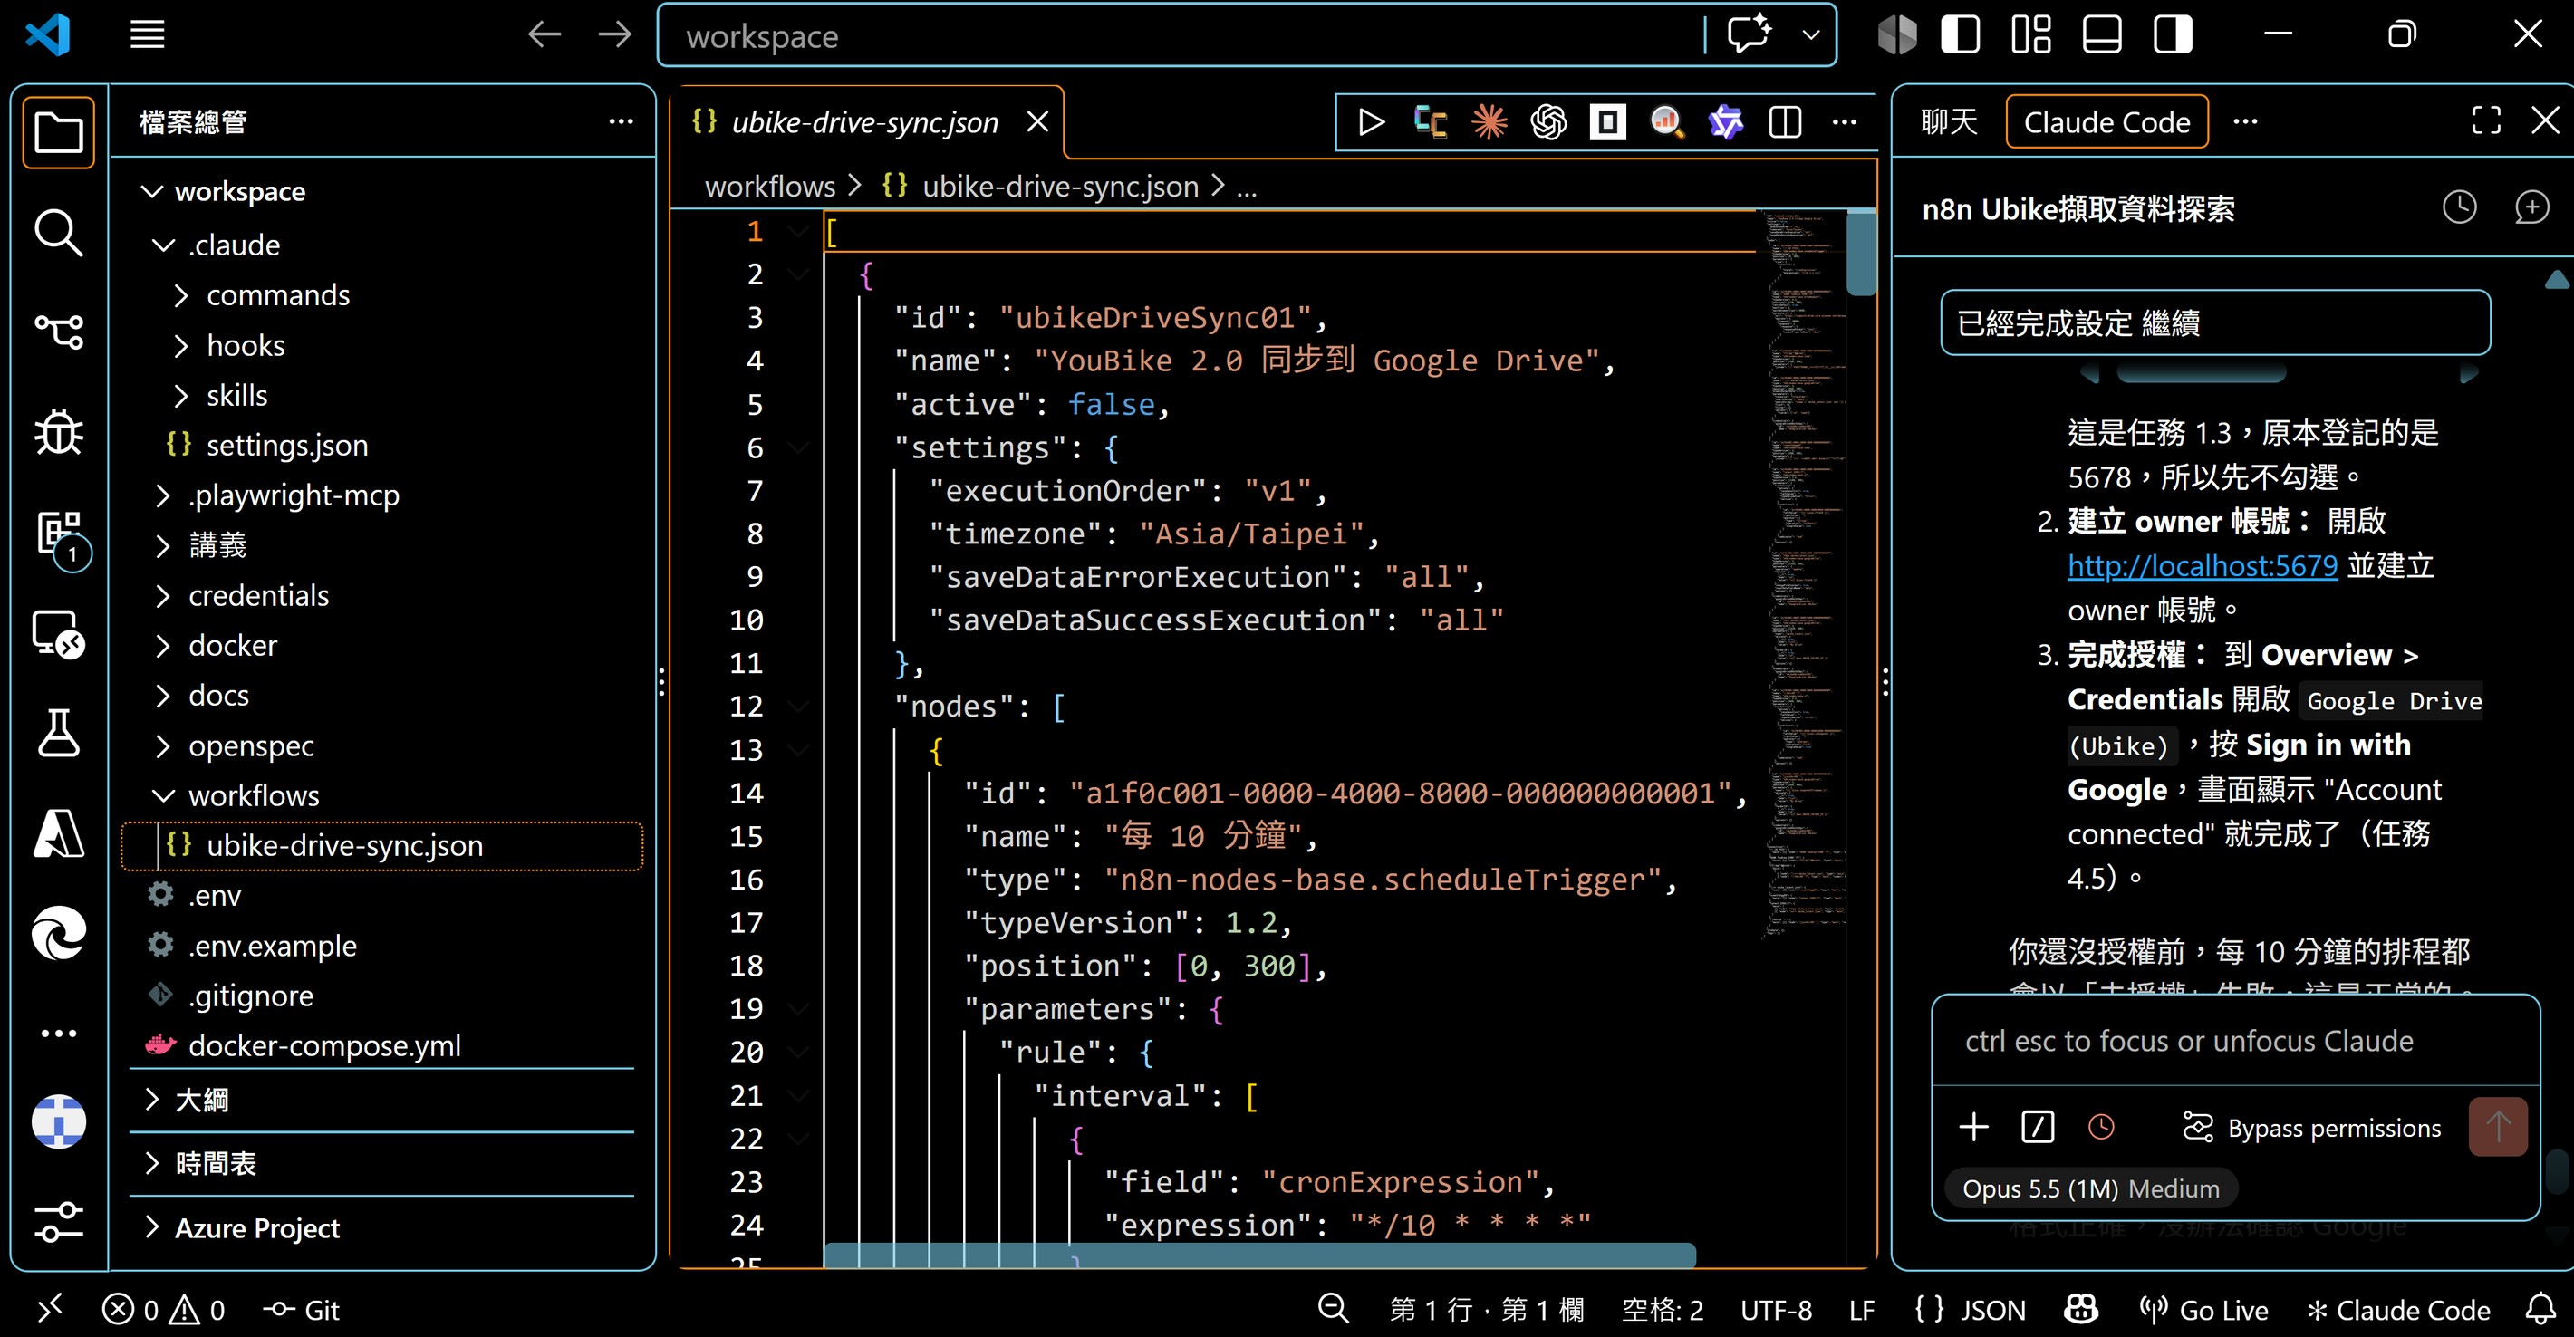The width and height of the screenshot is (2574, 1337).
Task: Toggle the bottom panel layout button
Action: pyautogui.click(x=2101, y=35)
